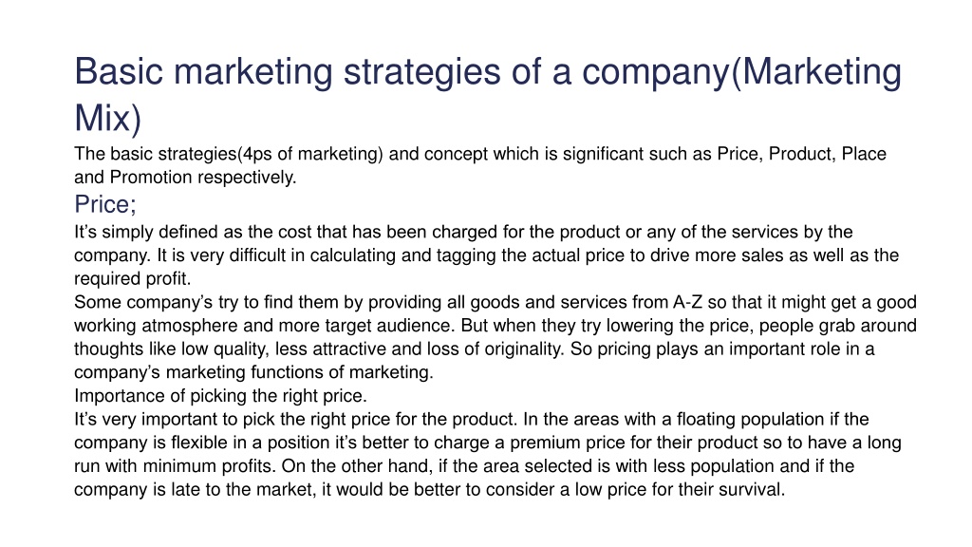
Task: Click the last line ending "their survival."
Action: [430, 490]
